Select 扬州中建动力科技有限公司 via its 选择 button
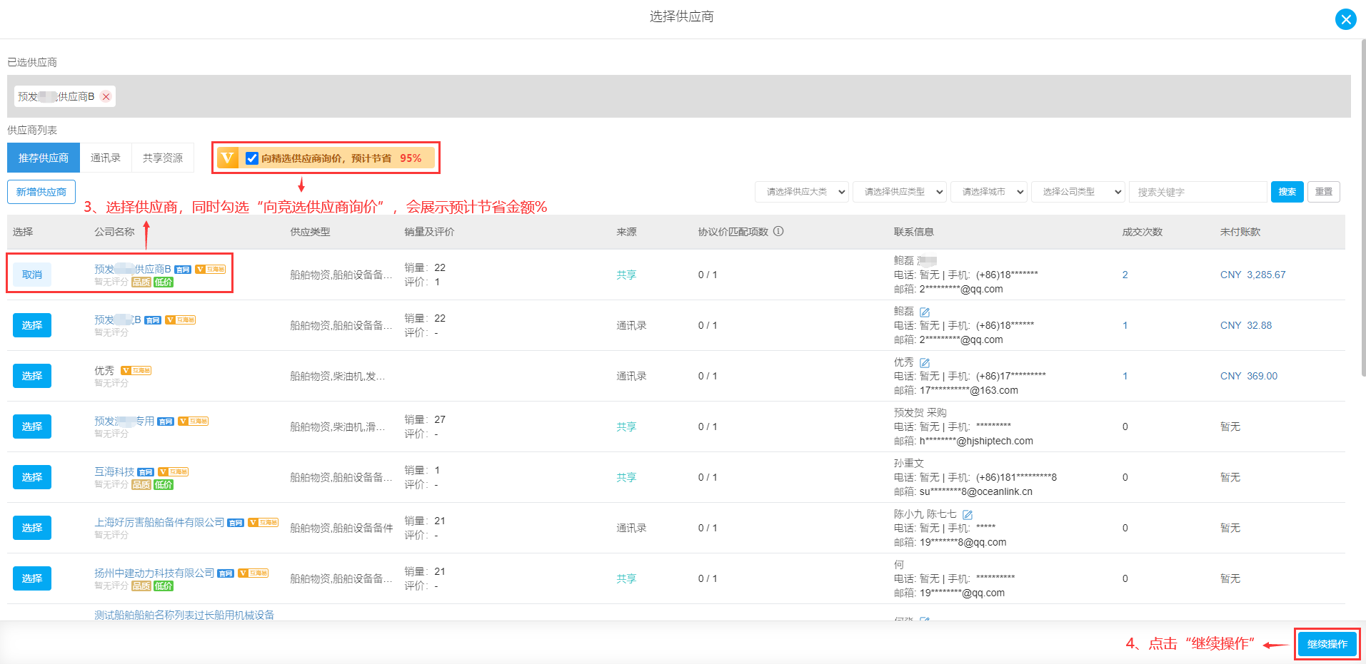This screenshot has width=1366, height=664. click(x=32, y=578)
